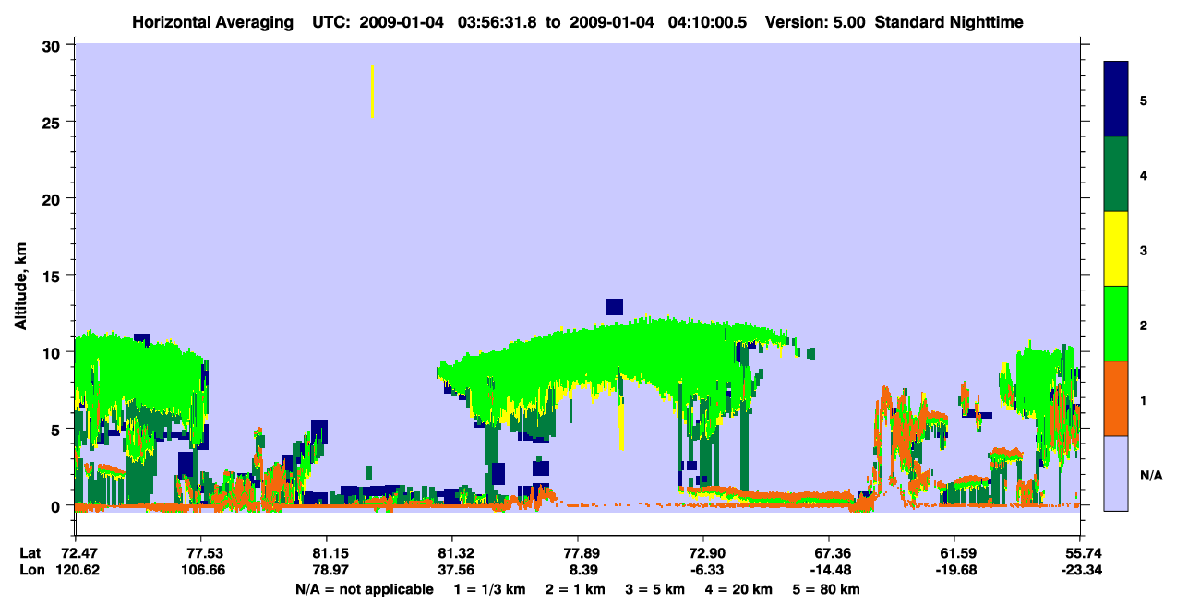This screenshot has width=1200, height=615.
Task: Click the orange colorbar segment labeled 1
Action: [x=1116, y=398]
